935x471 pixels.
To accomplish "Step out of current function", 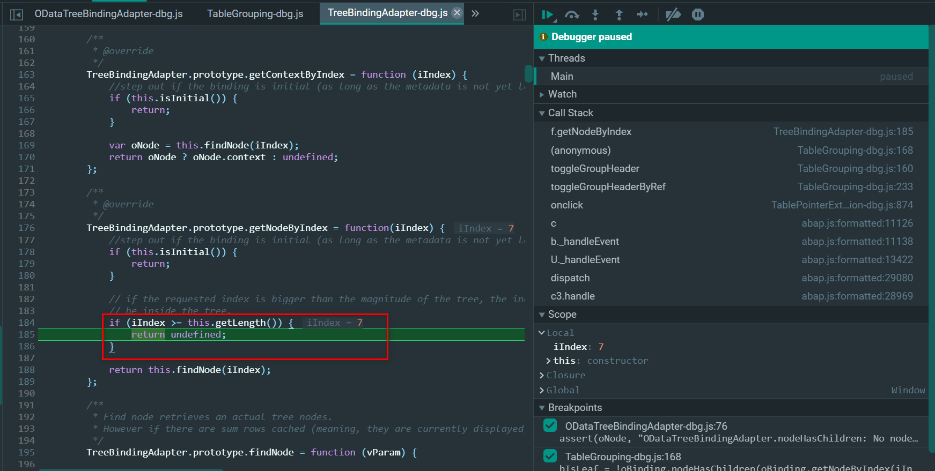I will (619, 15).
